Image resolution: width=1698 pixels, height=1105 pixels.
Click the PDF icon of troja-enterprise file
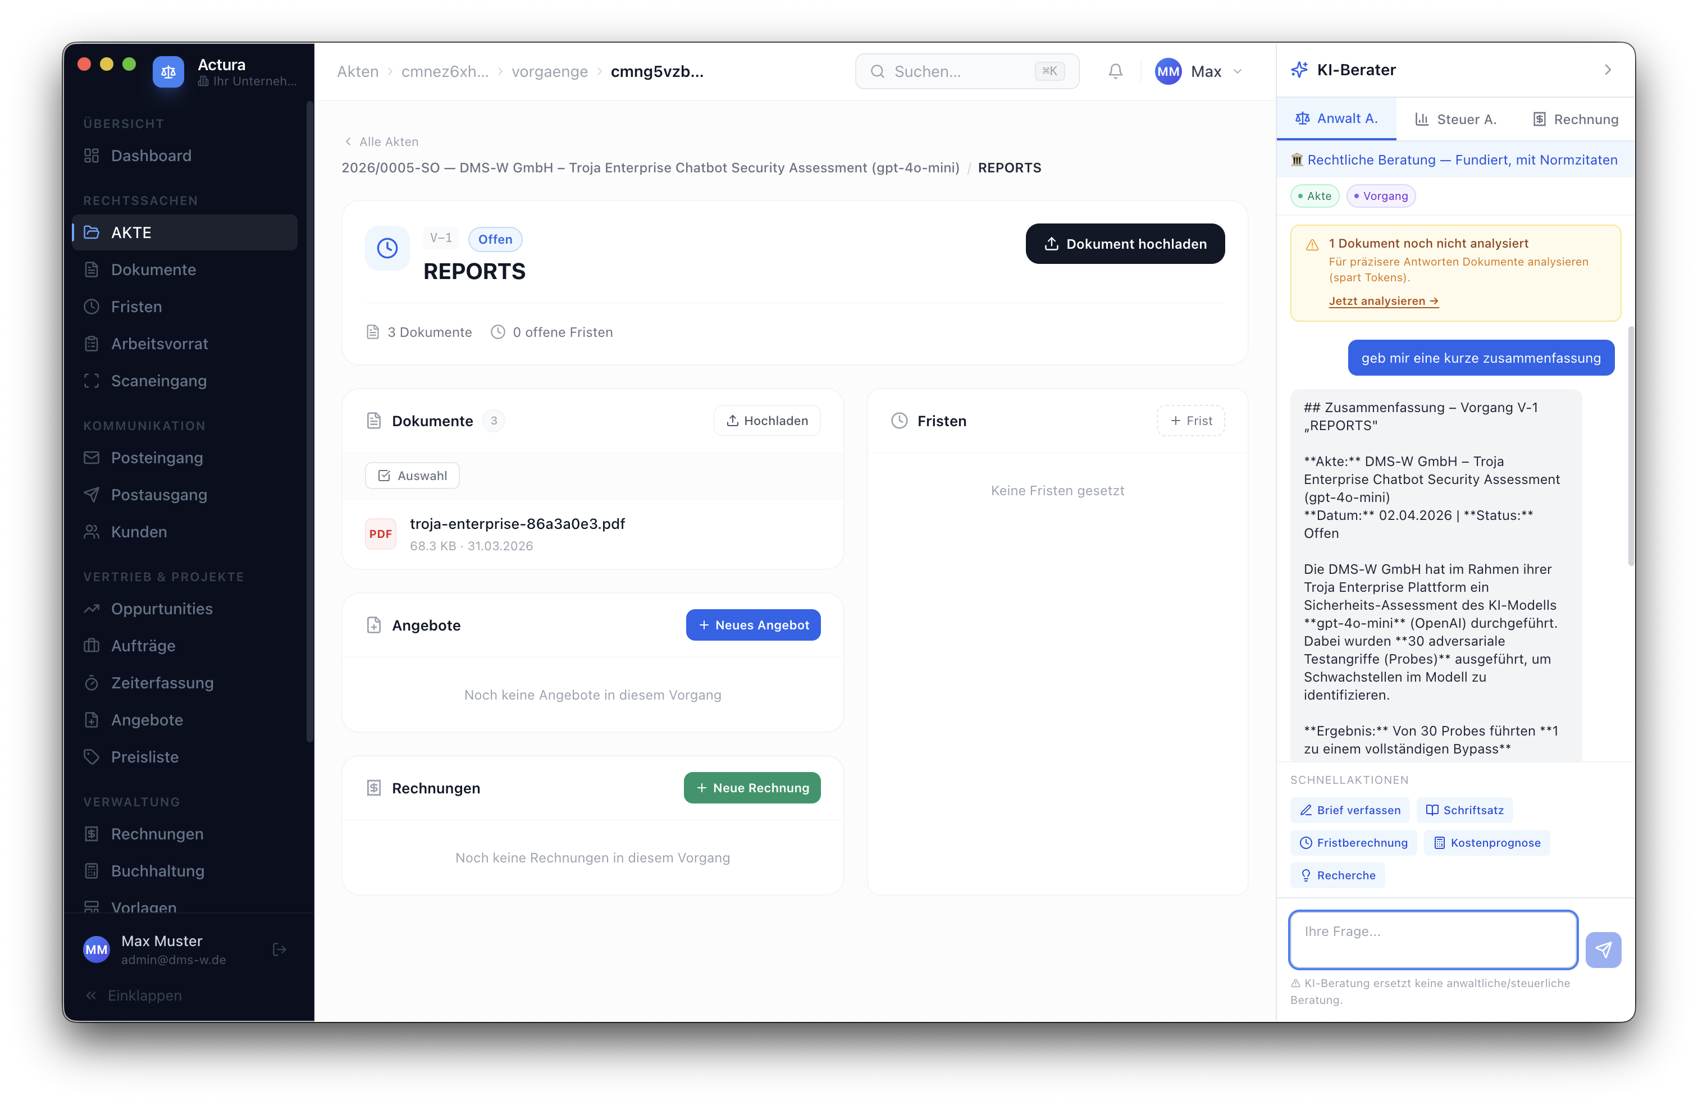click(x=380, y=533)
